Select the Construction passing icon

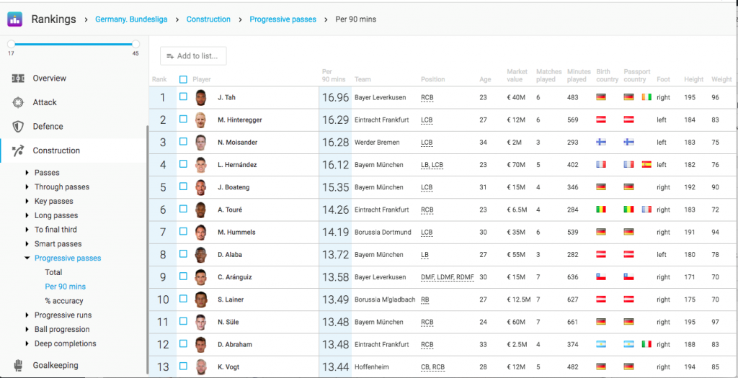point(18,150)
